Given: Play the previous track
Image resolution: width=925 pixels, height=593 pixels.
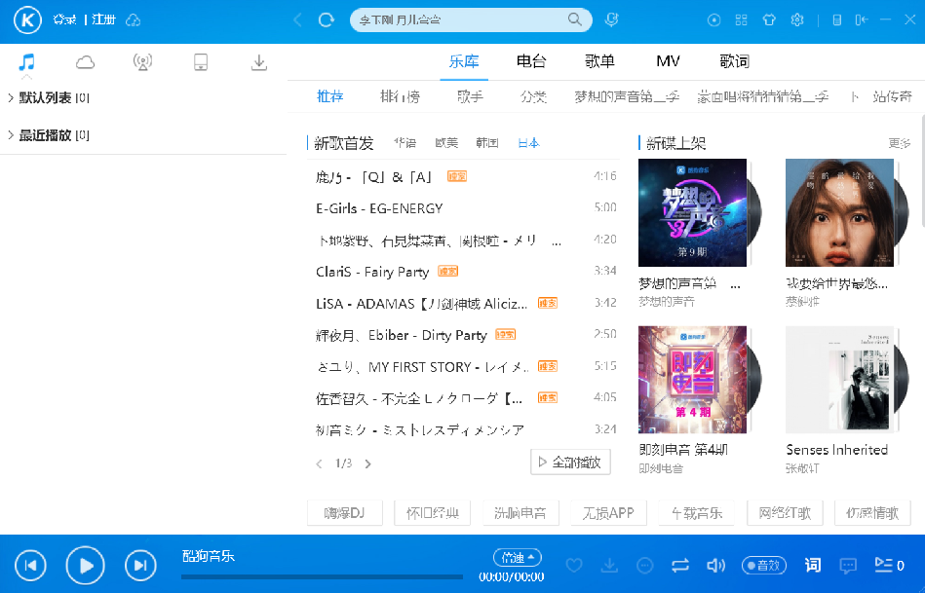Looking at the screenshot, I should tap(30, 566).
